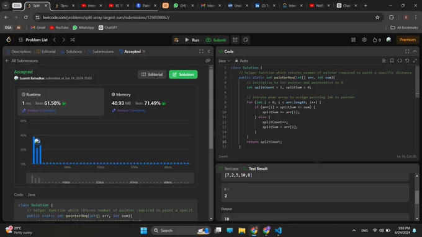The width and height of the screenshot is (422, 237).
Task: Copy submission link icon
Action: (208, 61)
